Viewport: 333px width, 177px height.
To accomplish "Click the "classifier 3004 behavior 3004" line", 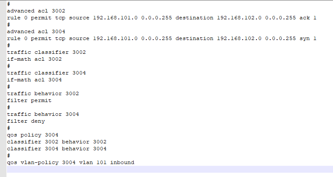I will 57,149.
